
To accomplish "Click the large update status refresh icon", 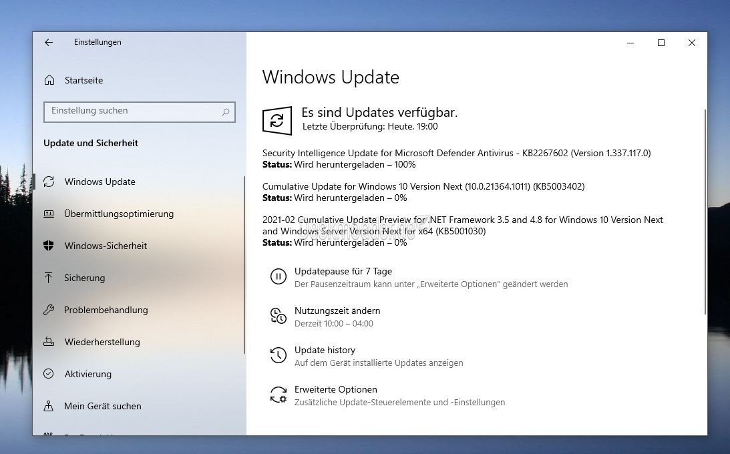I will click(x=277, y=120).
